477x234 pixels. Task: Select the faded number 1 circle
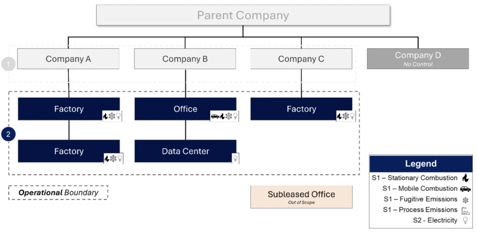click(x=8, y=64)
